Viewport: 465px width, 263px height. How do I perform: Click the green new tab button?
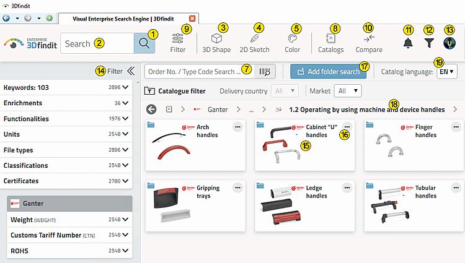point(49,19)
